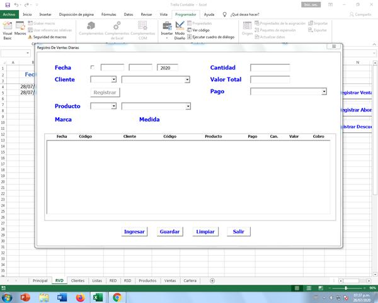Open the Visual Basic editor
This screenshot has height=303, width=378.
pyautogui.click(x=8, y=29)
